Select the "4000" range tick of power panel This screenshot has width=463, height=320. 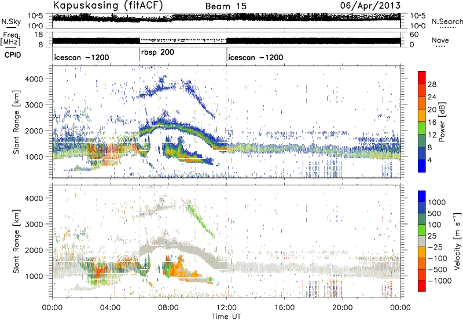[x=34, y=79]
